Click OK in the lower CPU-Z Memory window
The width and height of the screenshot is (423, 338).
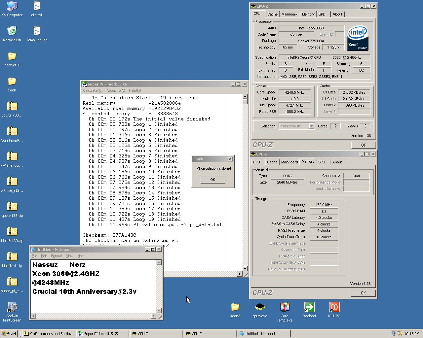(363, 293)
